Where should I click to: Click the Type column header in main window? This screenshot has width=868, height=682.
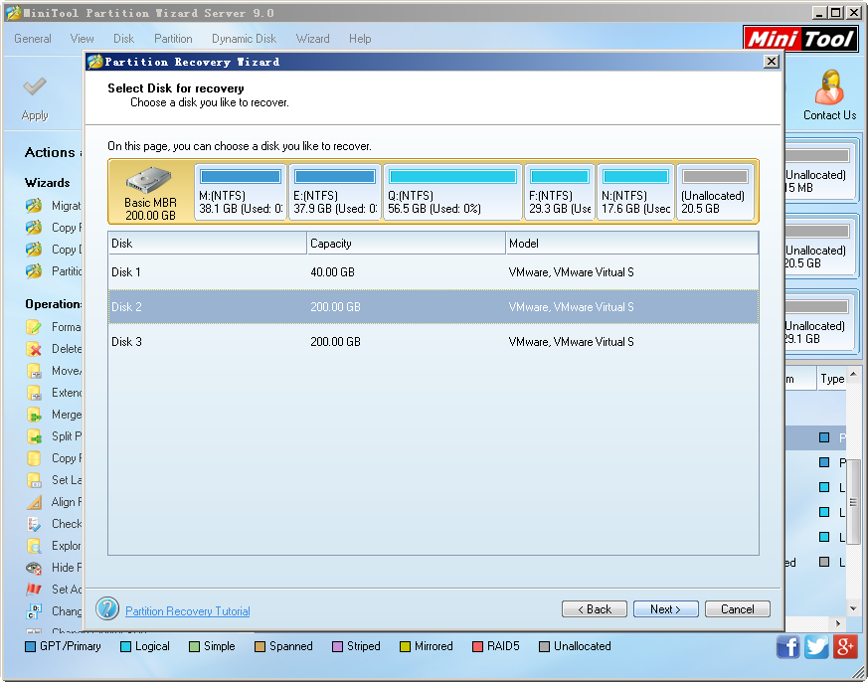pos(832,379)
